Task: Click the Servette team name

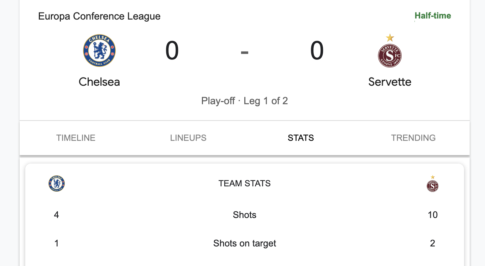Action: click(x=390, y=82)
